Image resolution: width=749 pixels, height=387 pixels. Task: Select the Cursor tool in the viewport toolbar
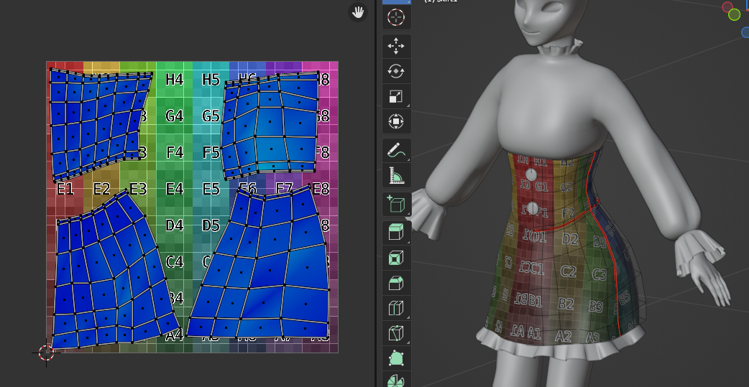397,18
